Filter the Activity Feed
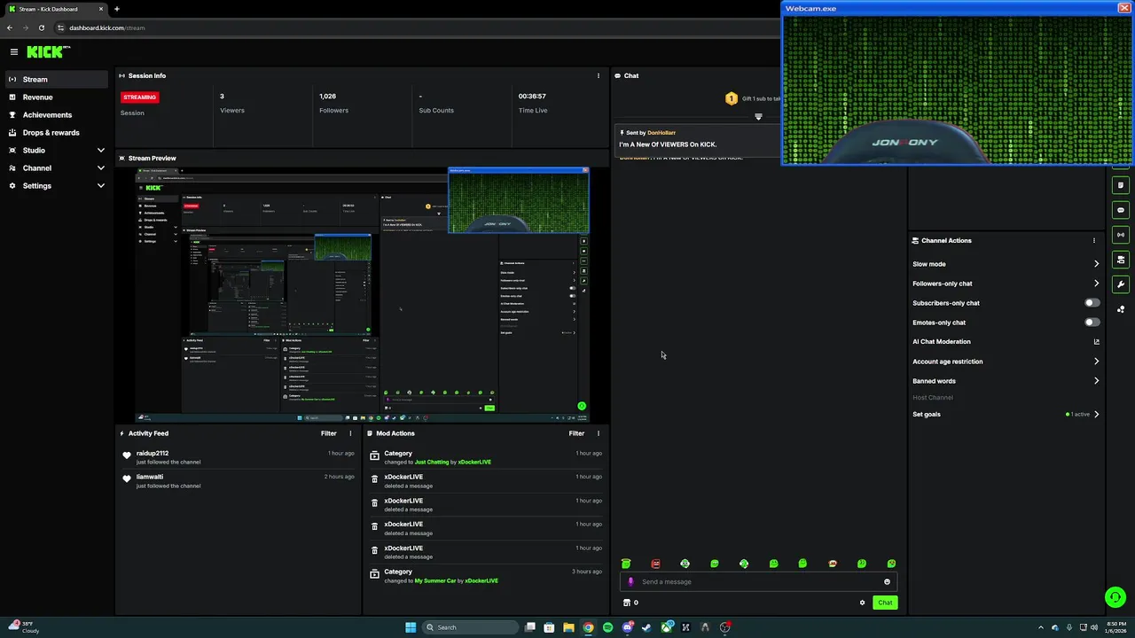 pos(328,433)
